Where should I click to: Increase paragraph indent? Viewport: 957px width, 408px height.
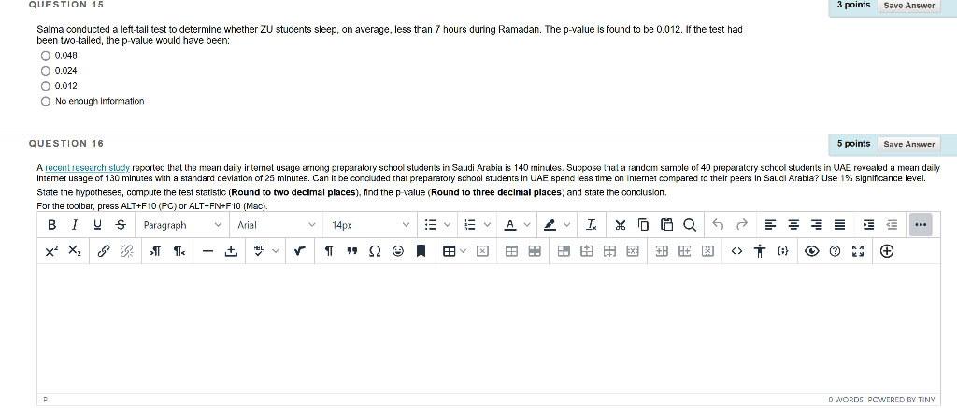tap(869, 225)
